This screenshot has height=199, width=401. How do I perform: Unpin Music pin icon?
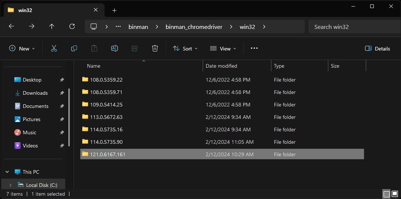tap(62, 132)
